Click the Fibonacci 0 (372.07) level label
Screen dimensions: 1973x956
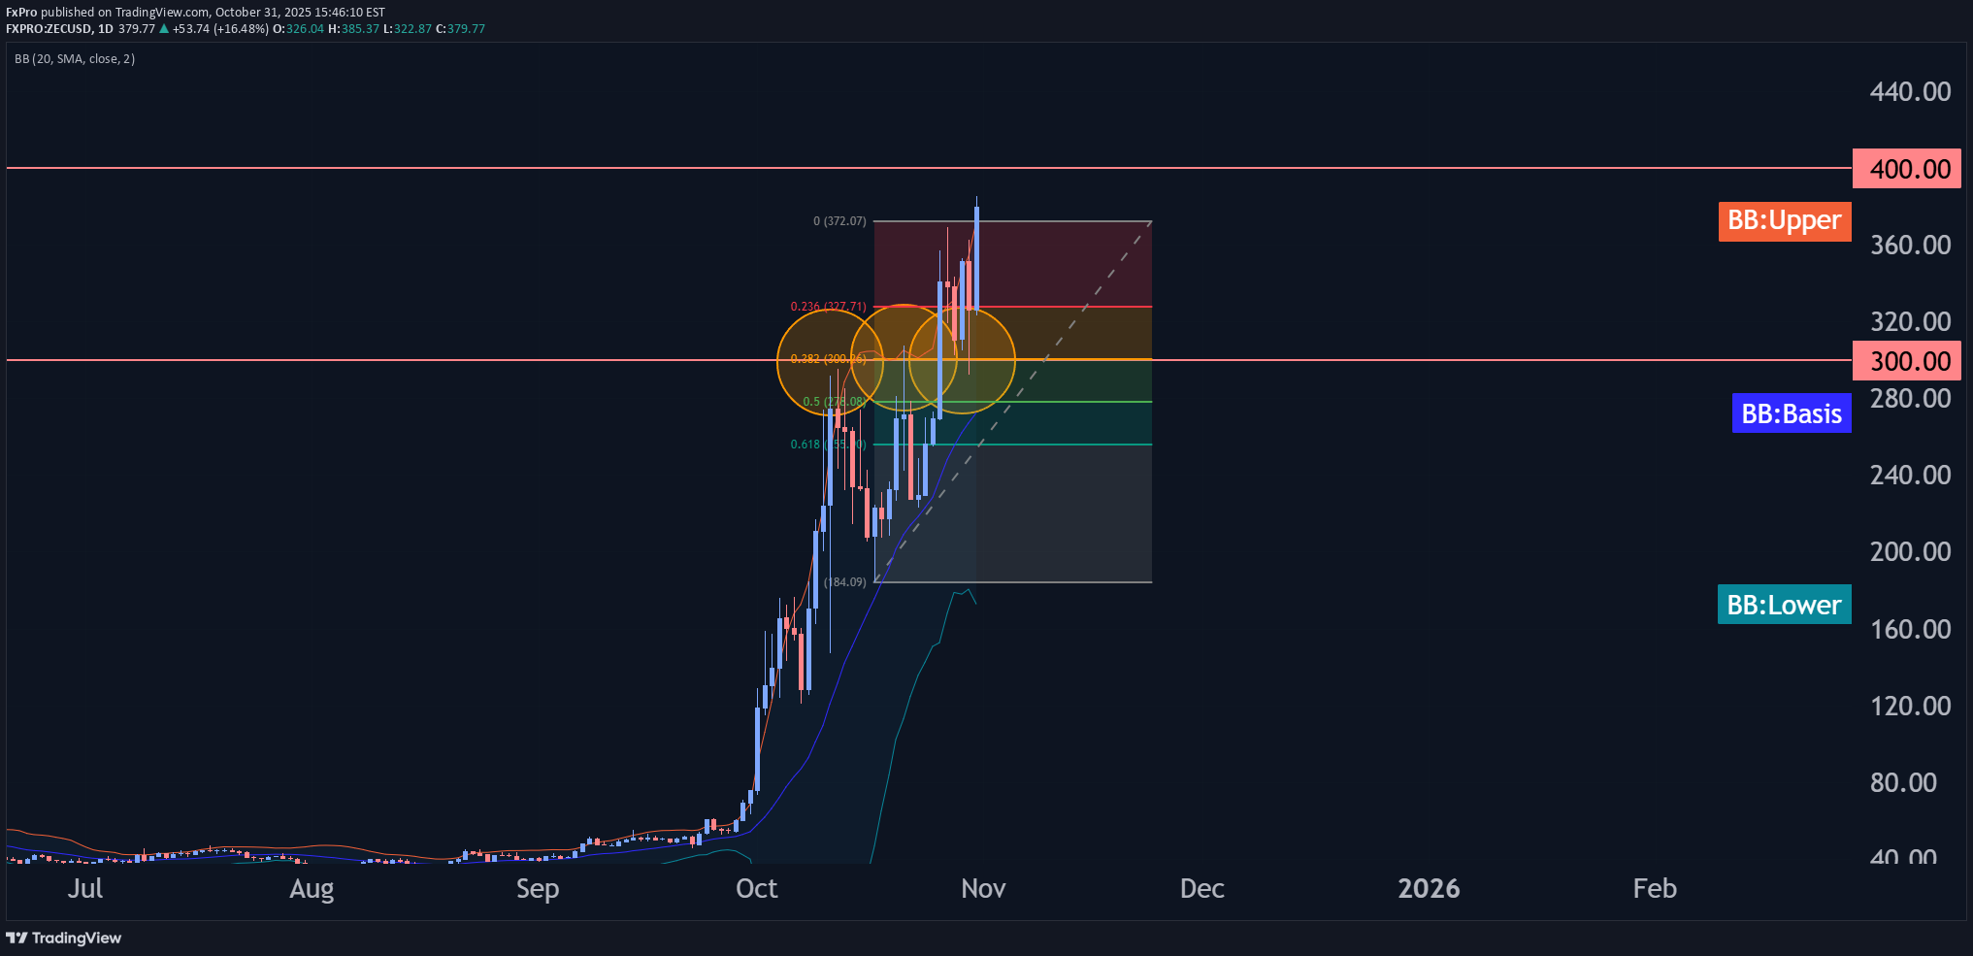(839, 221)
